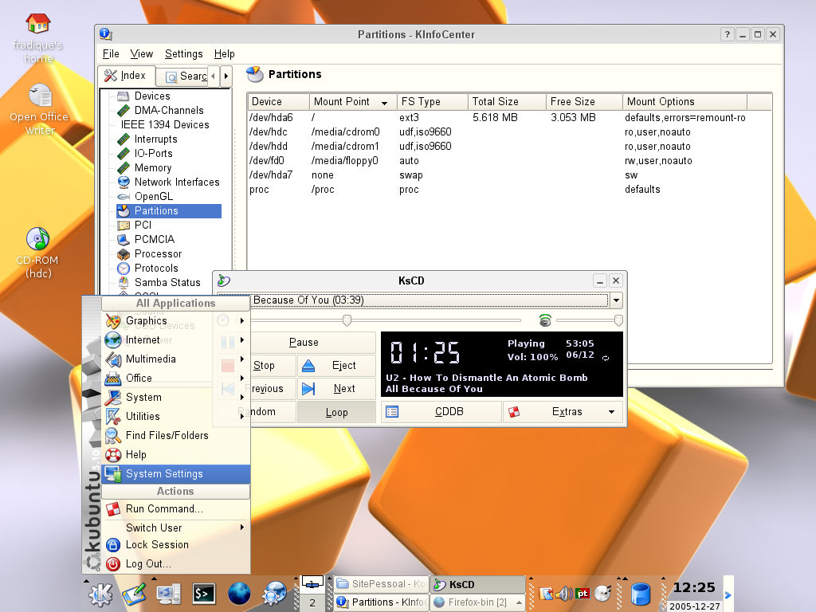816x612 pixels.
Task: Switch to the SitePessoal taskbar entry
Action: click(x=380, y=584)
